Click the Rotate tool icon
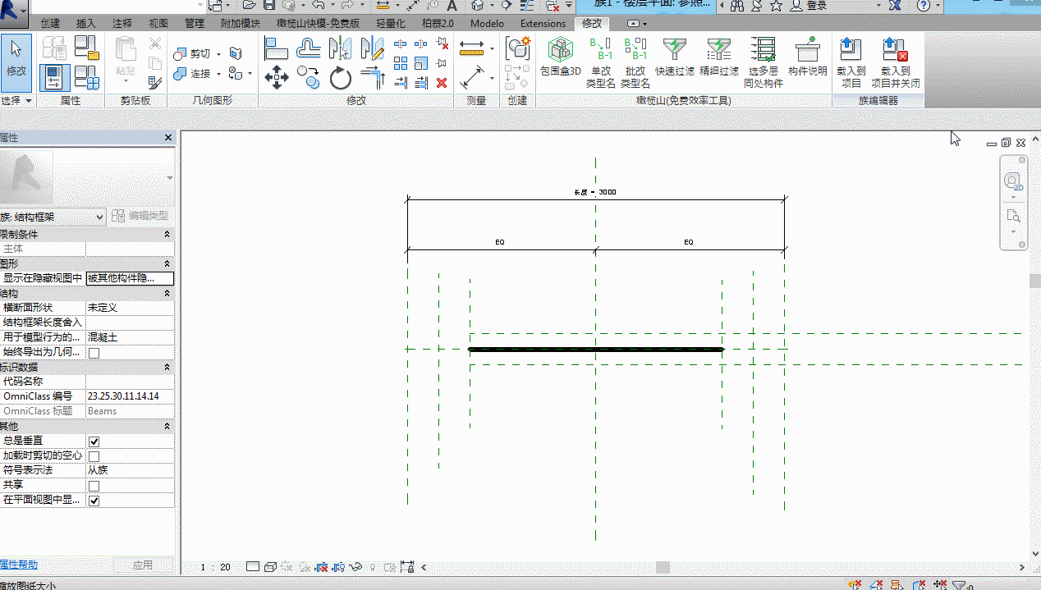The width and height of the screenshot is (1041, 590). 341,78
